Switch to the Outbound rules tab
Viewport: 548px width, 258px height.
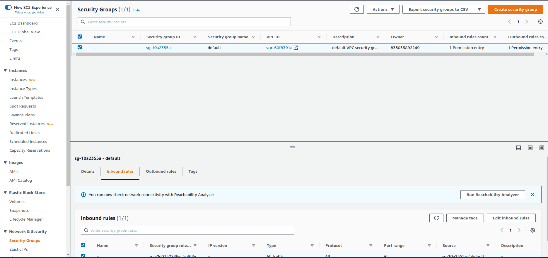point(161,171)
